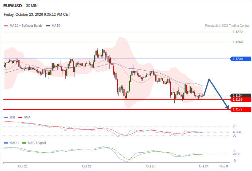
Task: Click the MACD axis 0 label
Action: click(x=234, y=151)
